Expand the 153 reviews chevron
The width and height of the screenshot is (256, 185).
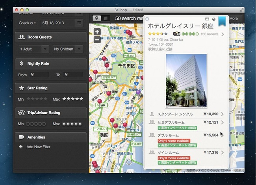point(223,34)
